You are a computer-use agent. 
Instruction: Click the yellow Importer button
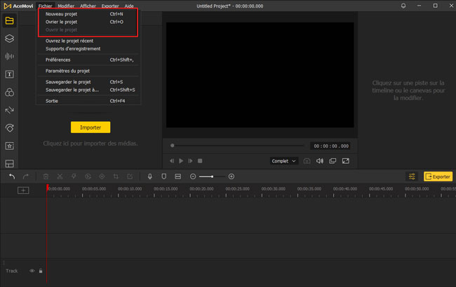pos(90,127)
